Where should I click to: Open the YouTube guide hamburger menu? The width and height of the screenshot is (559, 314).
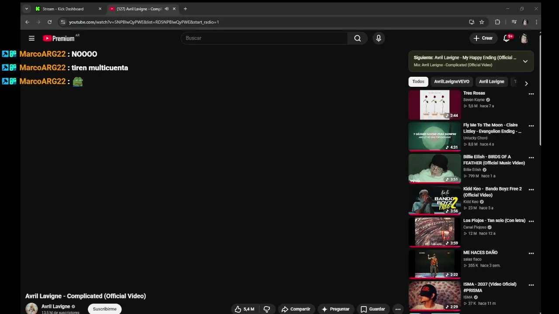(x=31, y=38)
